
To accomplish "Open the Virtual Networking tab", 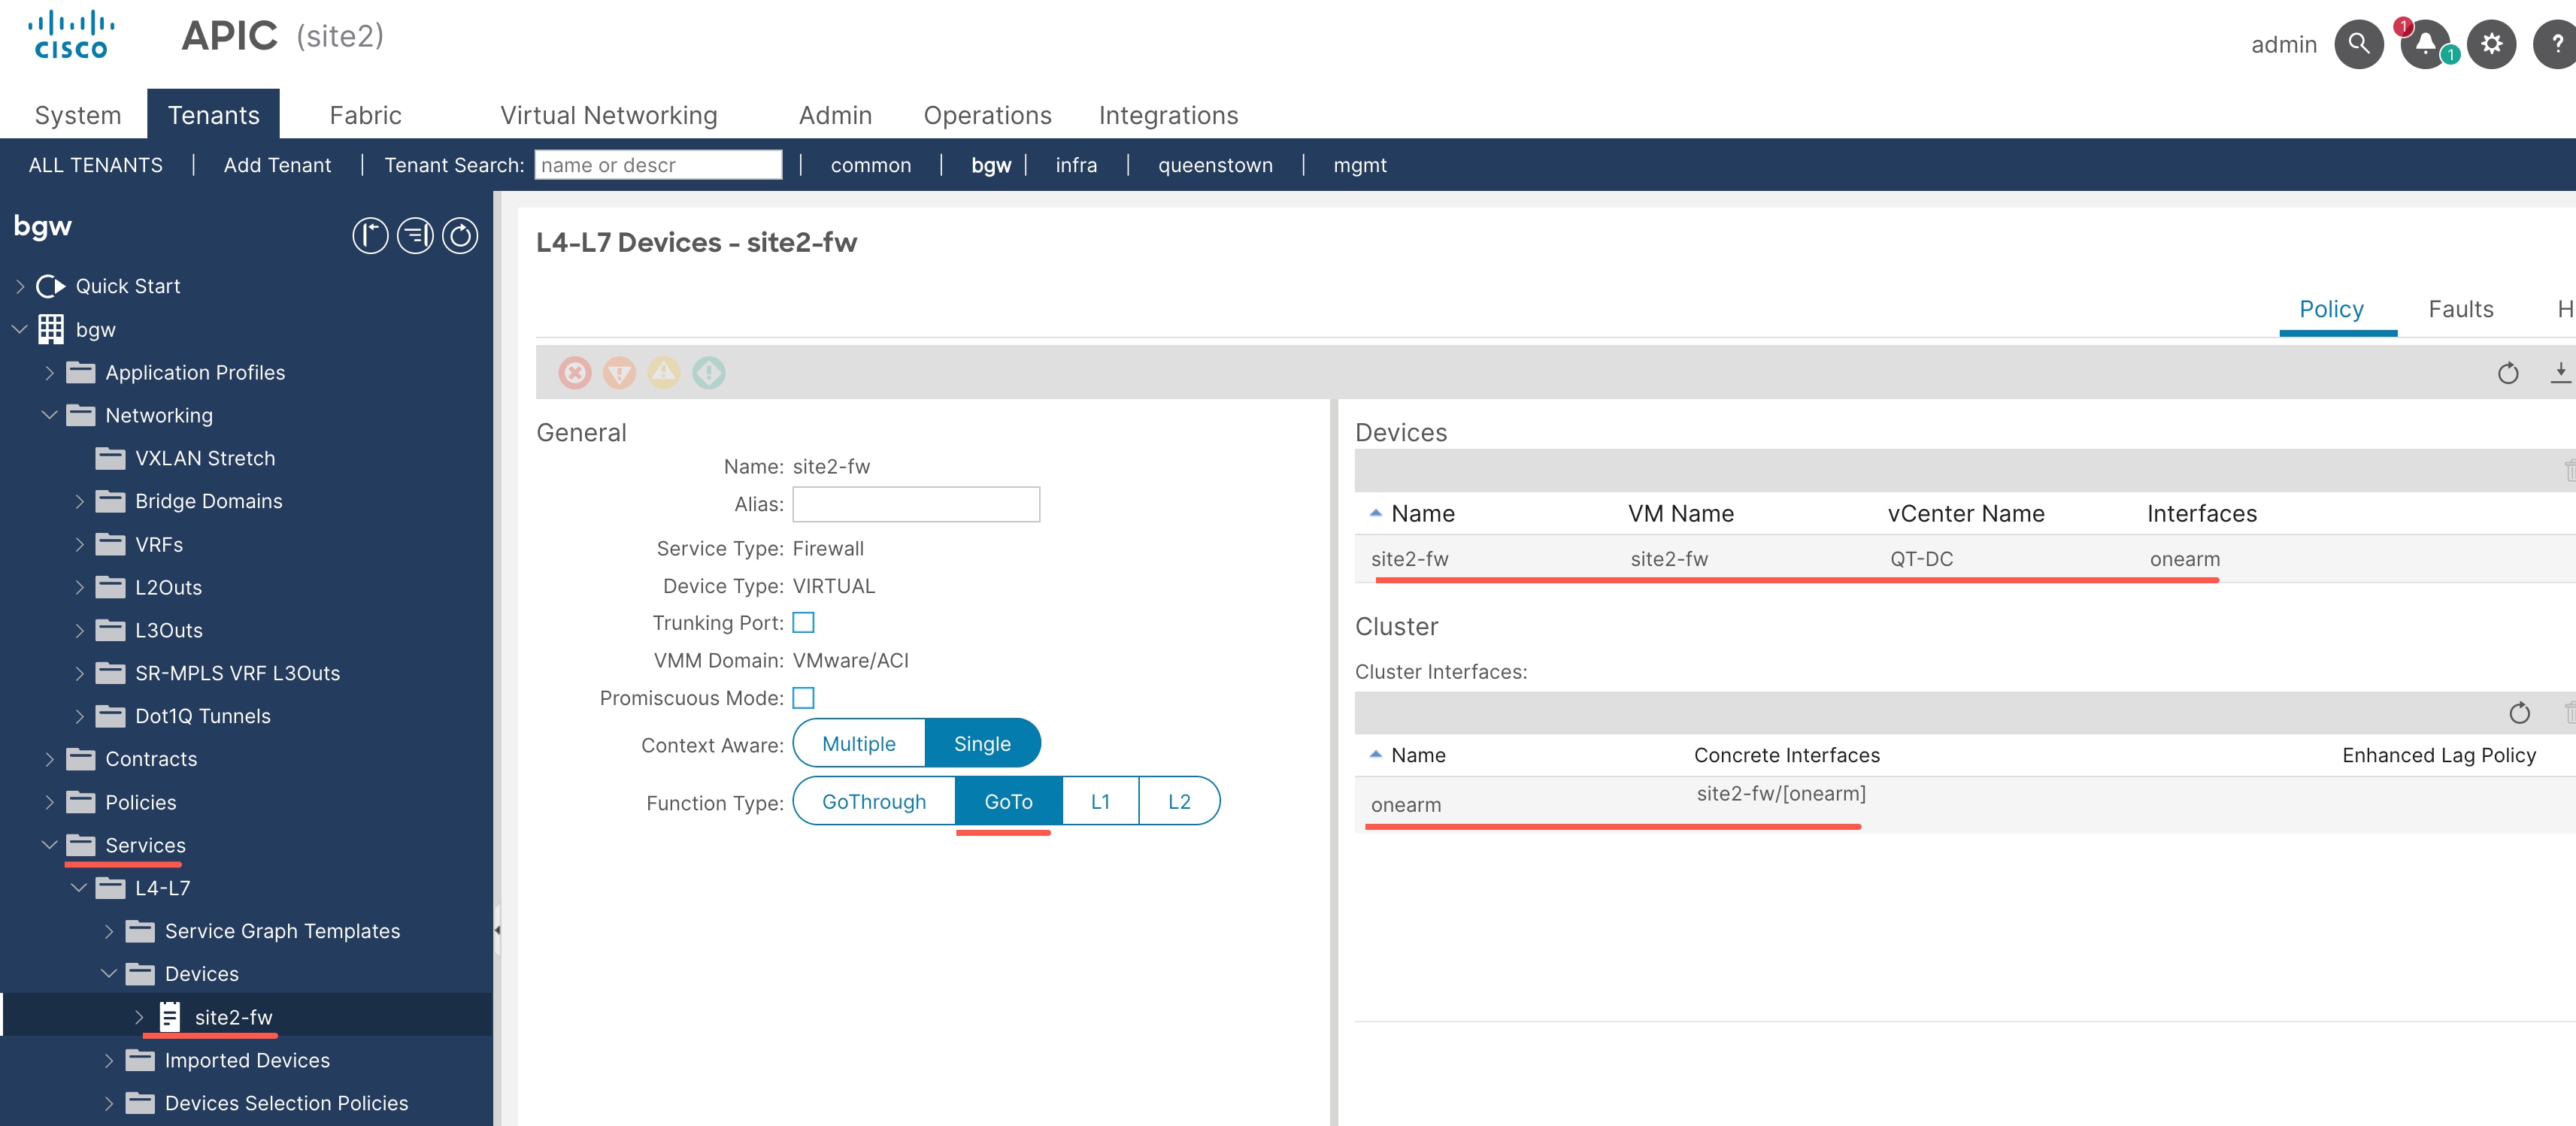I will coord(608,115).
